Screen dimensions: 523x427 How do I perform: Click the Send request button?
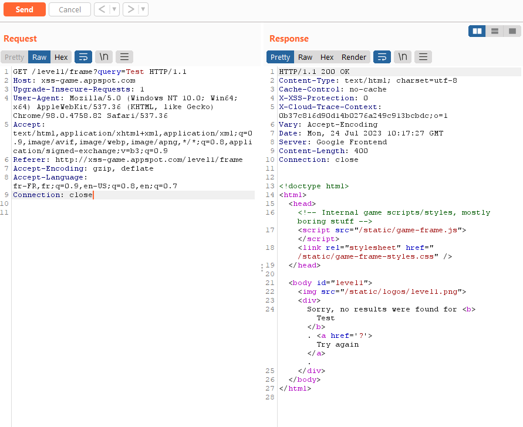tap(24, 9)
